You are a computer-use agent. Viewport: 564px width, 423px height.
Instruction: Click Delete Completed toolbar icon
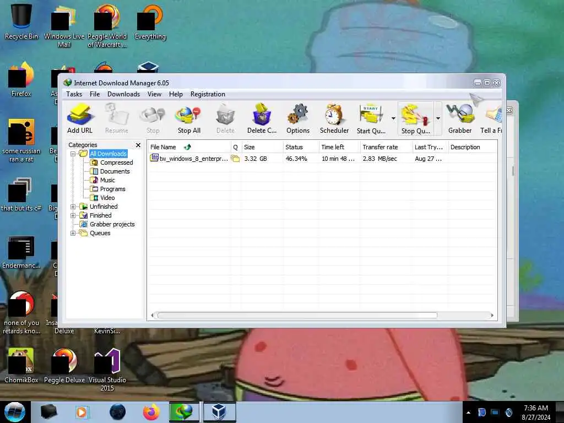(262, 119)
